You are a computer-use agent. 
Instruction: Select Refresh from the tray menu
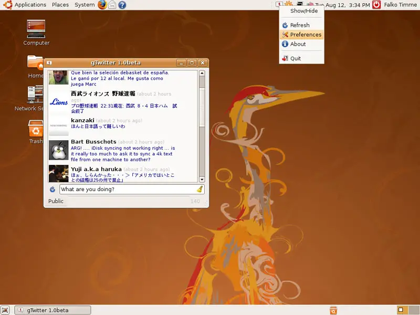tap(301, 25)
